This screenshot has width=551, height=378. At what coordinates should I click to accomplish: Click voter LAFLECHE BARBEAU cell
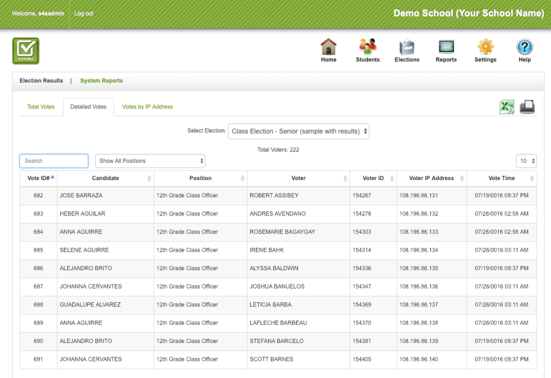point(298,323)
